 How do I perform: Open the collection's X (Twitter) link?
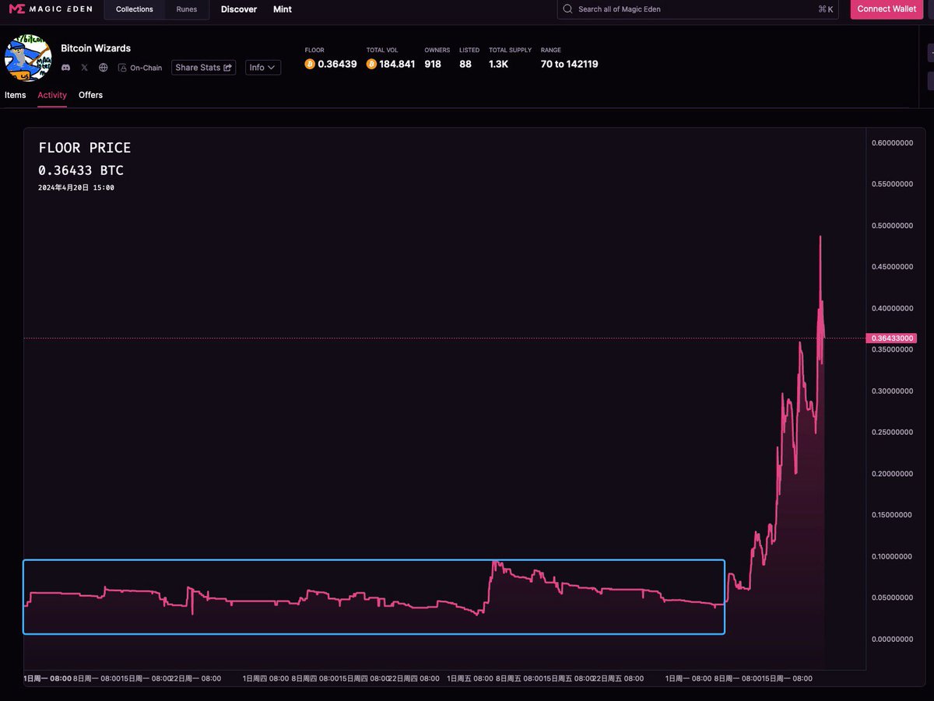[x=85, y=68]
